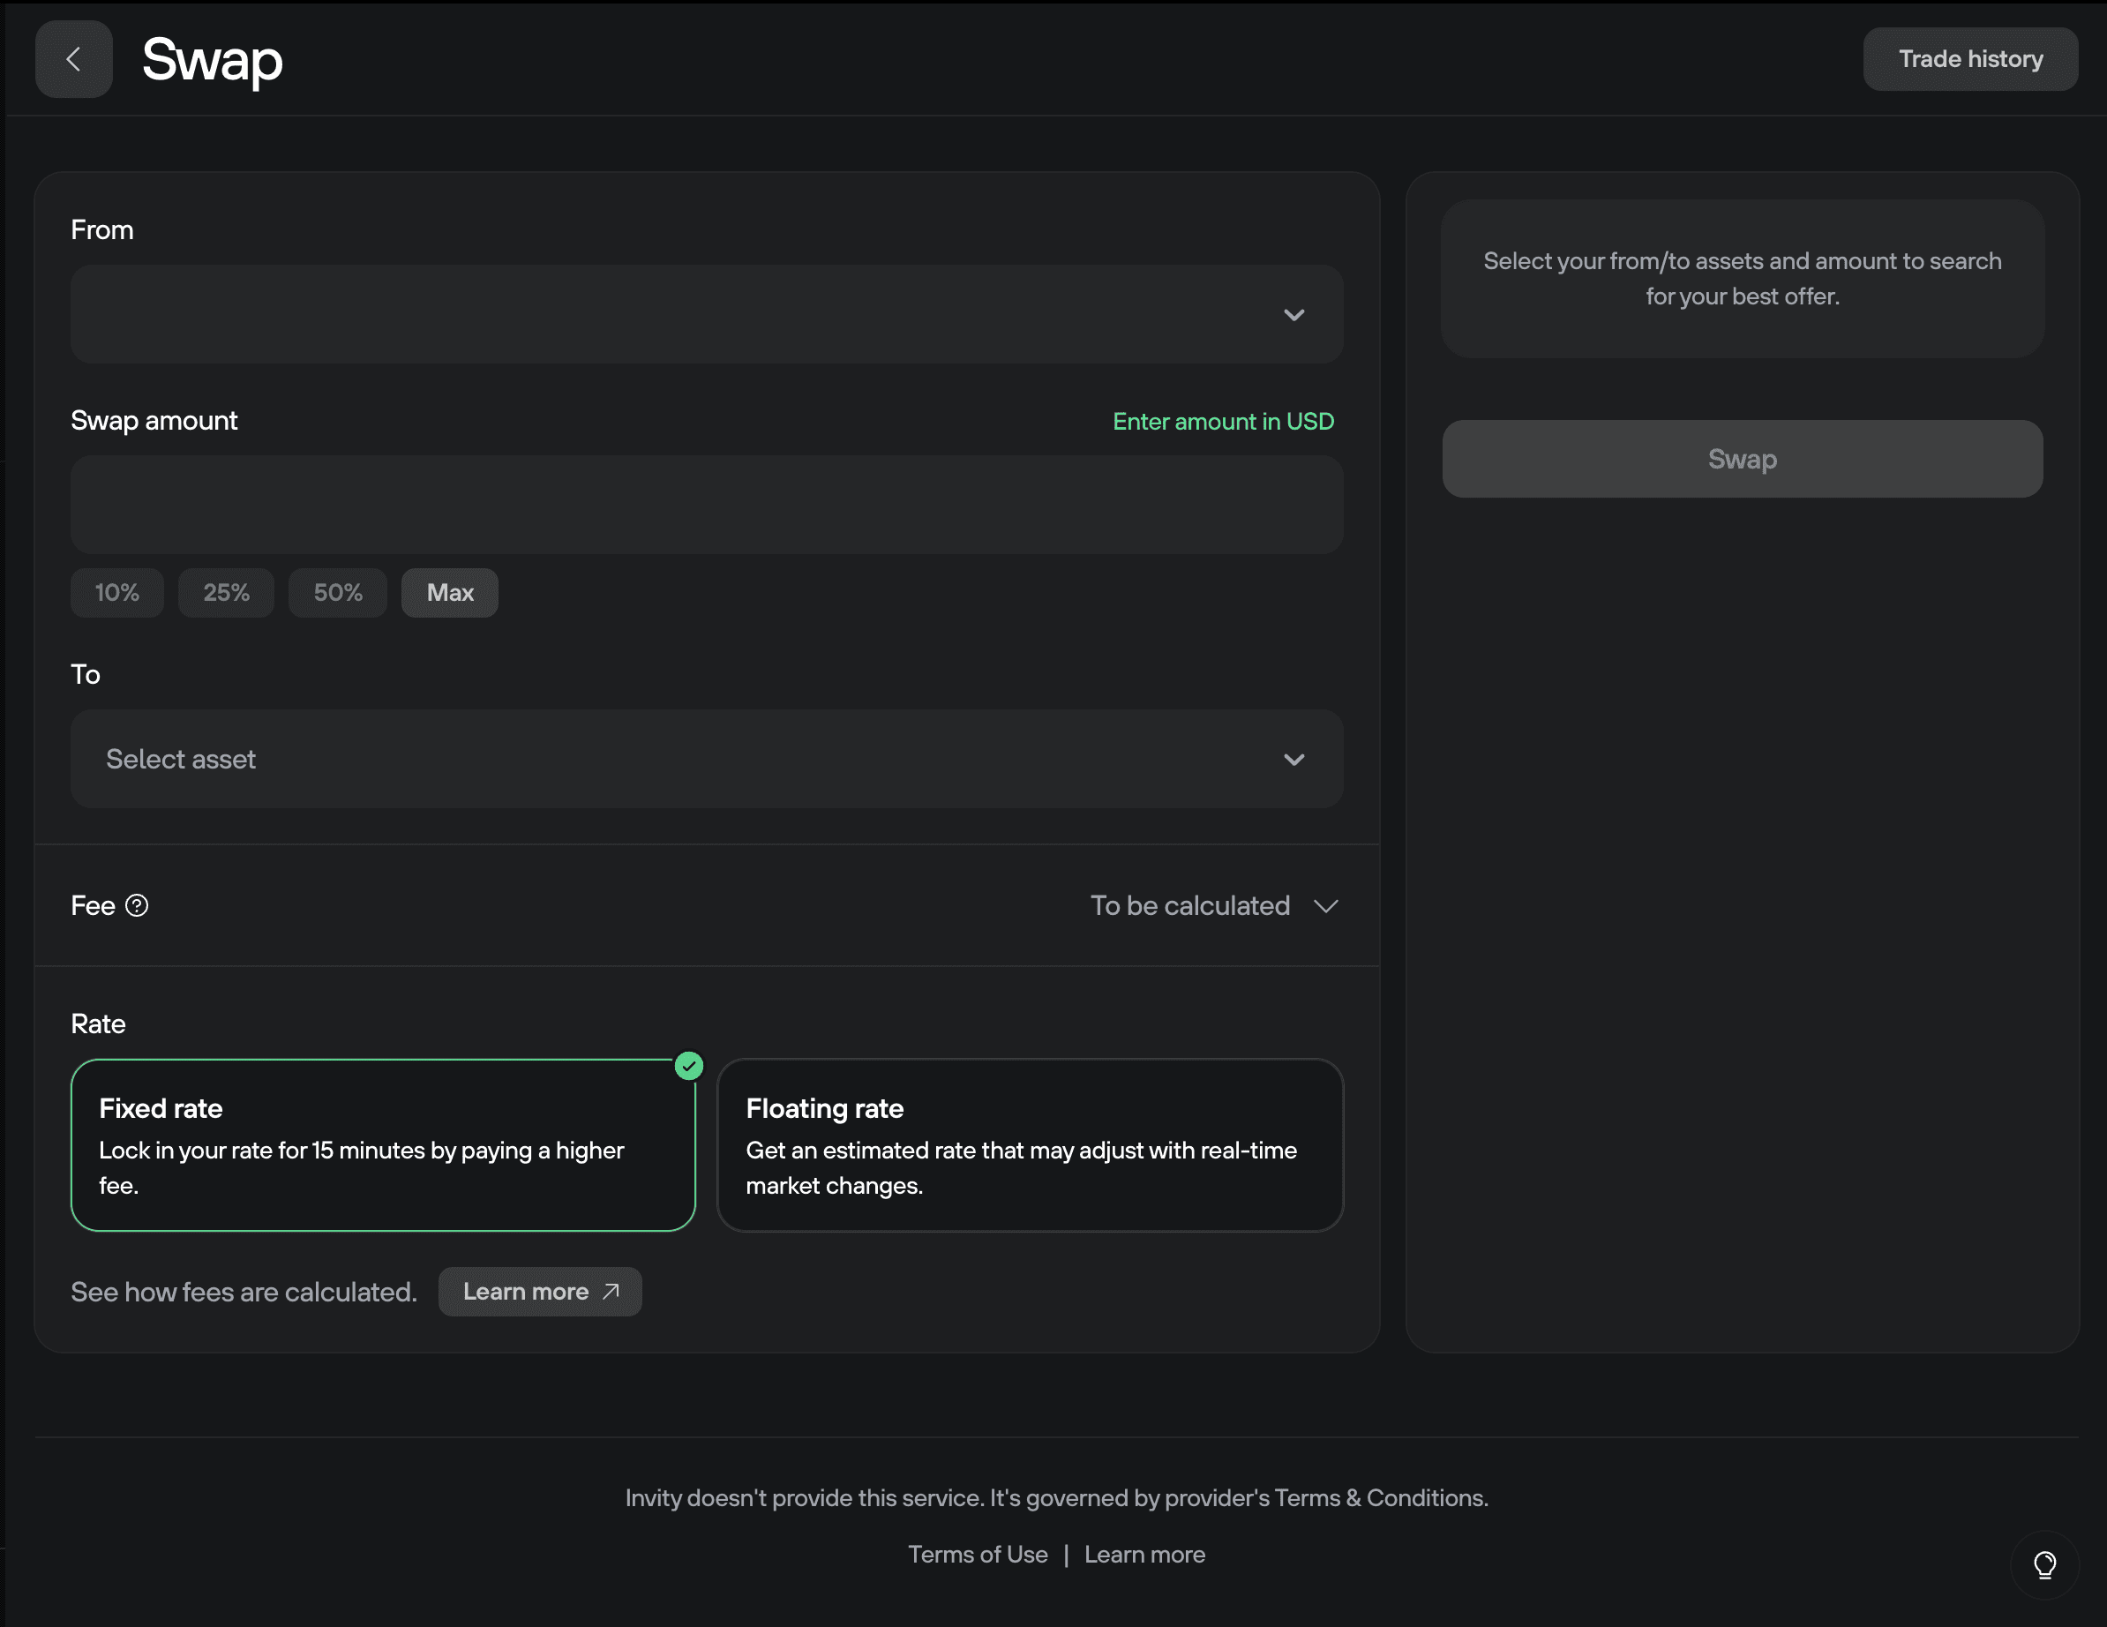Open the To Select asset dropdown
Viewport: 2107px width, 1627px height.
click(706, 760)
